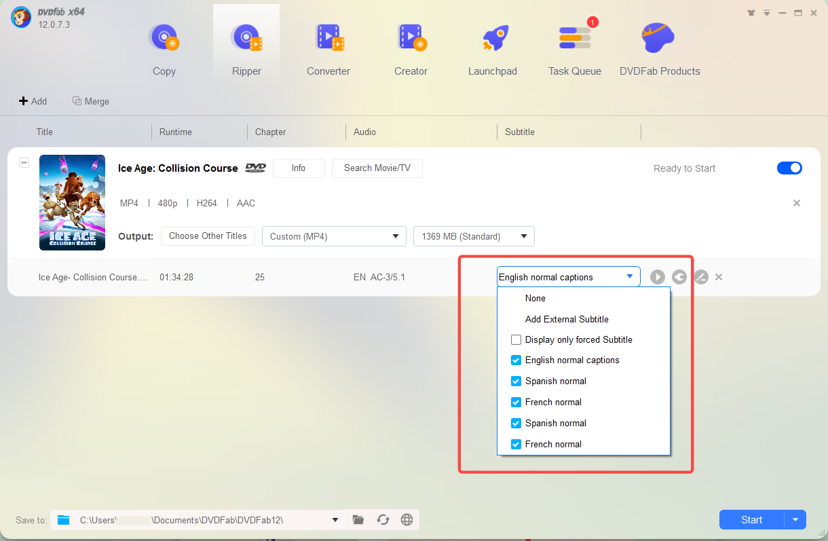828x541 pixels.
Task: Select the Ice Age- Collision Course title row
Action: click(92, 277)
